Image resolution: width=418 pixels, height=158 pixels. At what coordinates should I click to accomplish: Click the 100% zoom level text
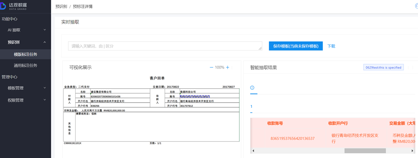219,67
